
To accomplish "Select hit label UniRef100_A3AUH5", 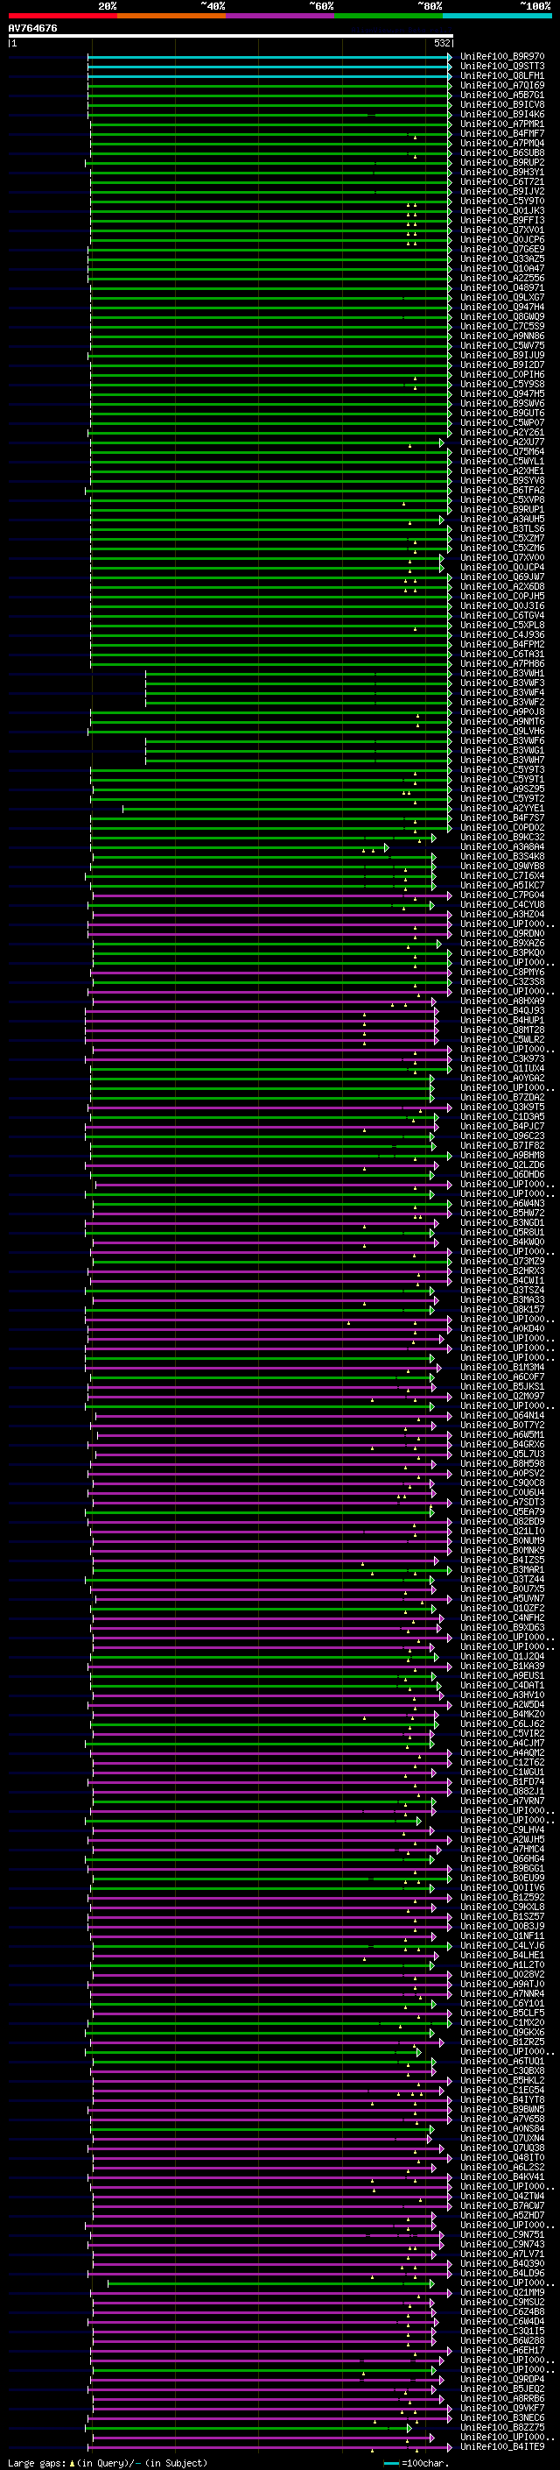I will coord(502,519).
